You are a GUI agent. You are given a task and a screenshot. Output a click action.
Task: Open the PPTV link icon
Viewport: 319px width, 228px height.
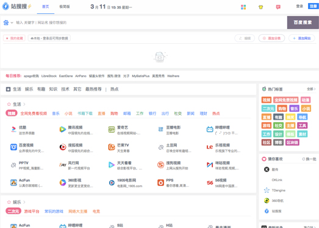click(13, 165)
